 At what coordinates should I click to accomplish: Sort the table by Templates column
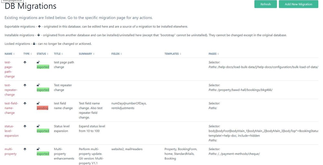click(x=172, y=54)
